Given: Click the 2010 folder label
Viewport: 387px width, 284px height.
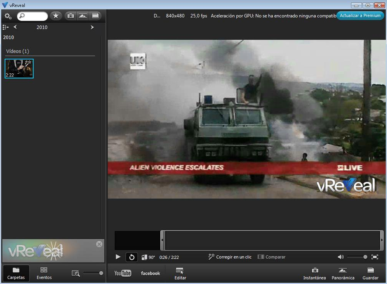Looking at the screenshot, I should 8,37.
